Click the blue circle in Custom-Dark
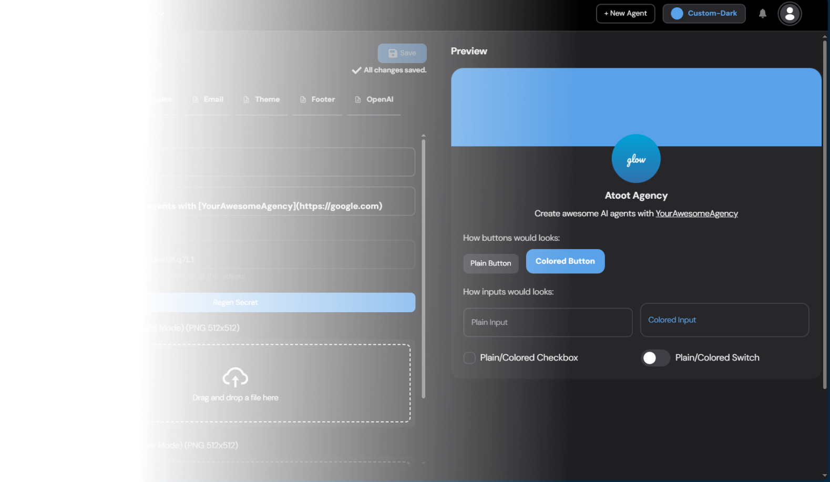 click(677, 14)
